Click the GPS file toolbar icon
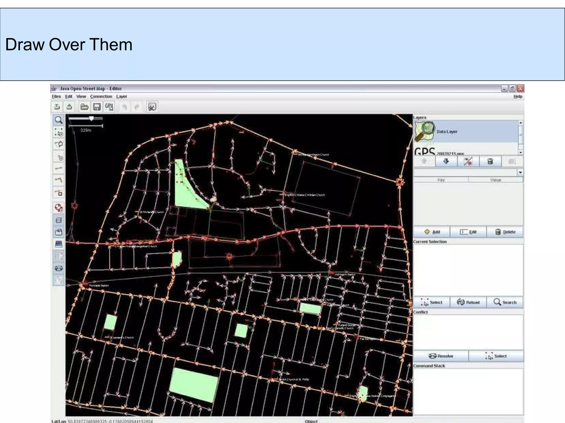Screen dimensions: 565x423 point(109,107)
